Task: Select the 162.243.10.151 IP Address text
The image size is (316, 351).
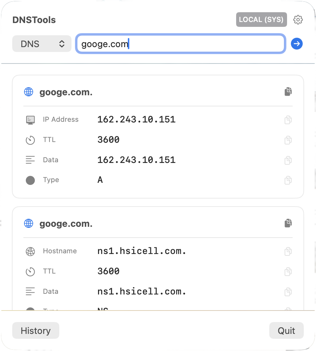Action: (x=136, y=120)
